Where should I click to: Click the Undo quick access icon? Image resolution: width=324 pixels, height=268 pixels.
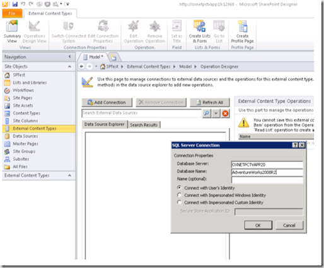click(23, 4)
